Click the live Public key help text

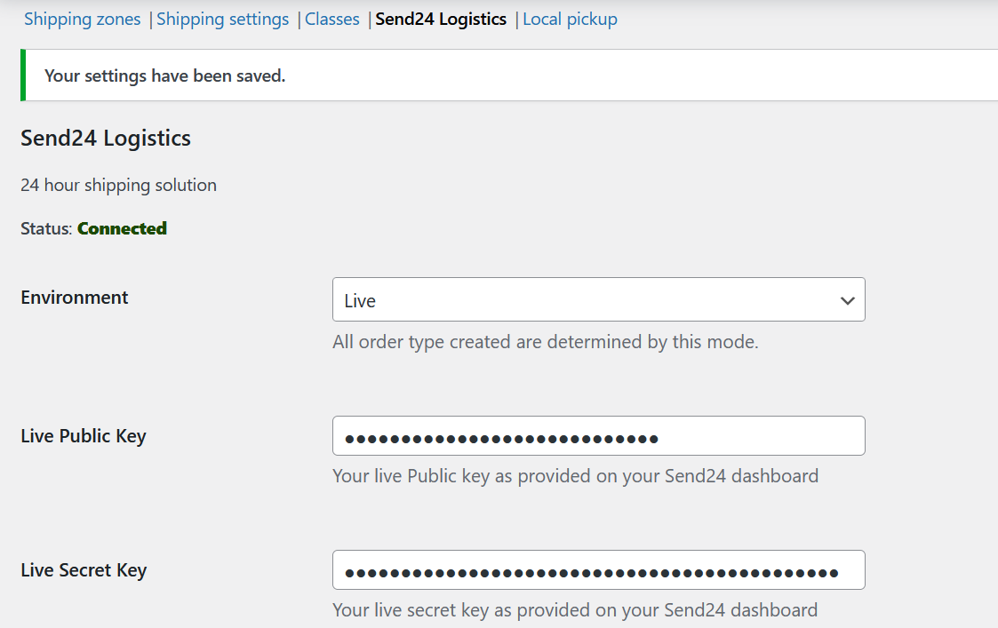(575, 476)
